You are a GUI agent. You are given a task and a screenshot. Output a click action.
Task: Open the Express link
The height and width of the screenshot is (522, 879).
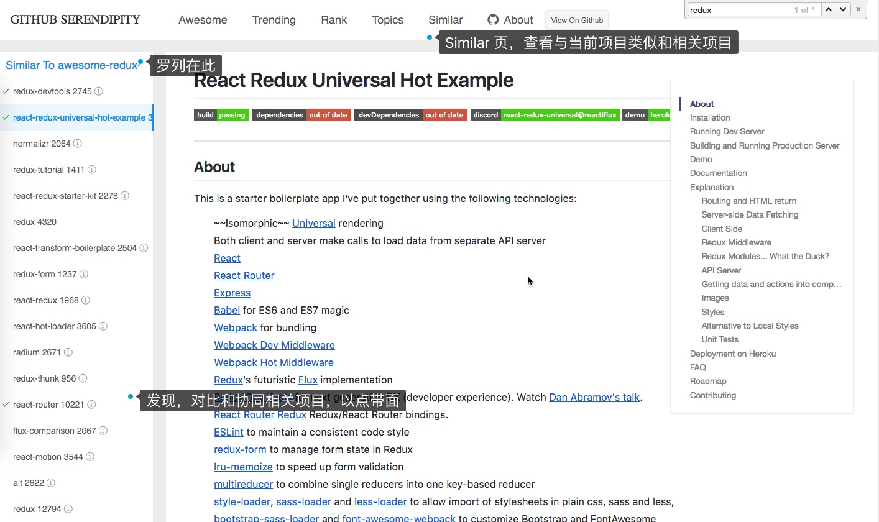[x=232, y=293]
